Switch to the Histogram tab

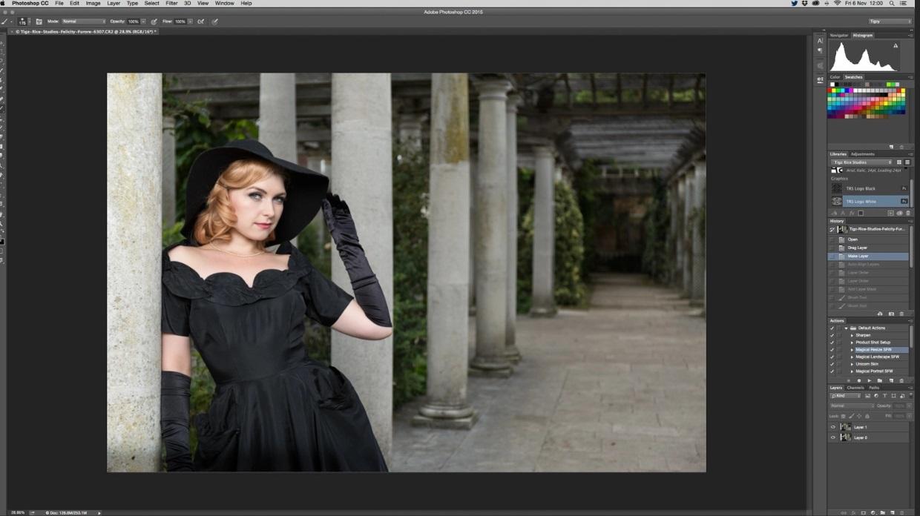pyautogui.click(x=863, y=35)
